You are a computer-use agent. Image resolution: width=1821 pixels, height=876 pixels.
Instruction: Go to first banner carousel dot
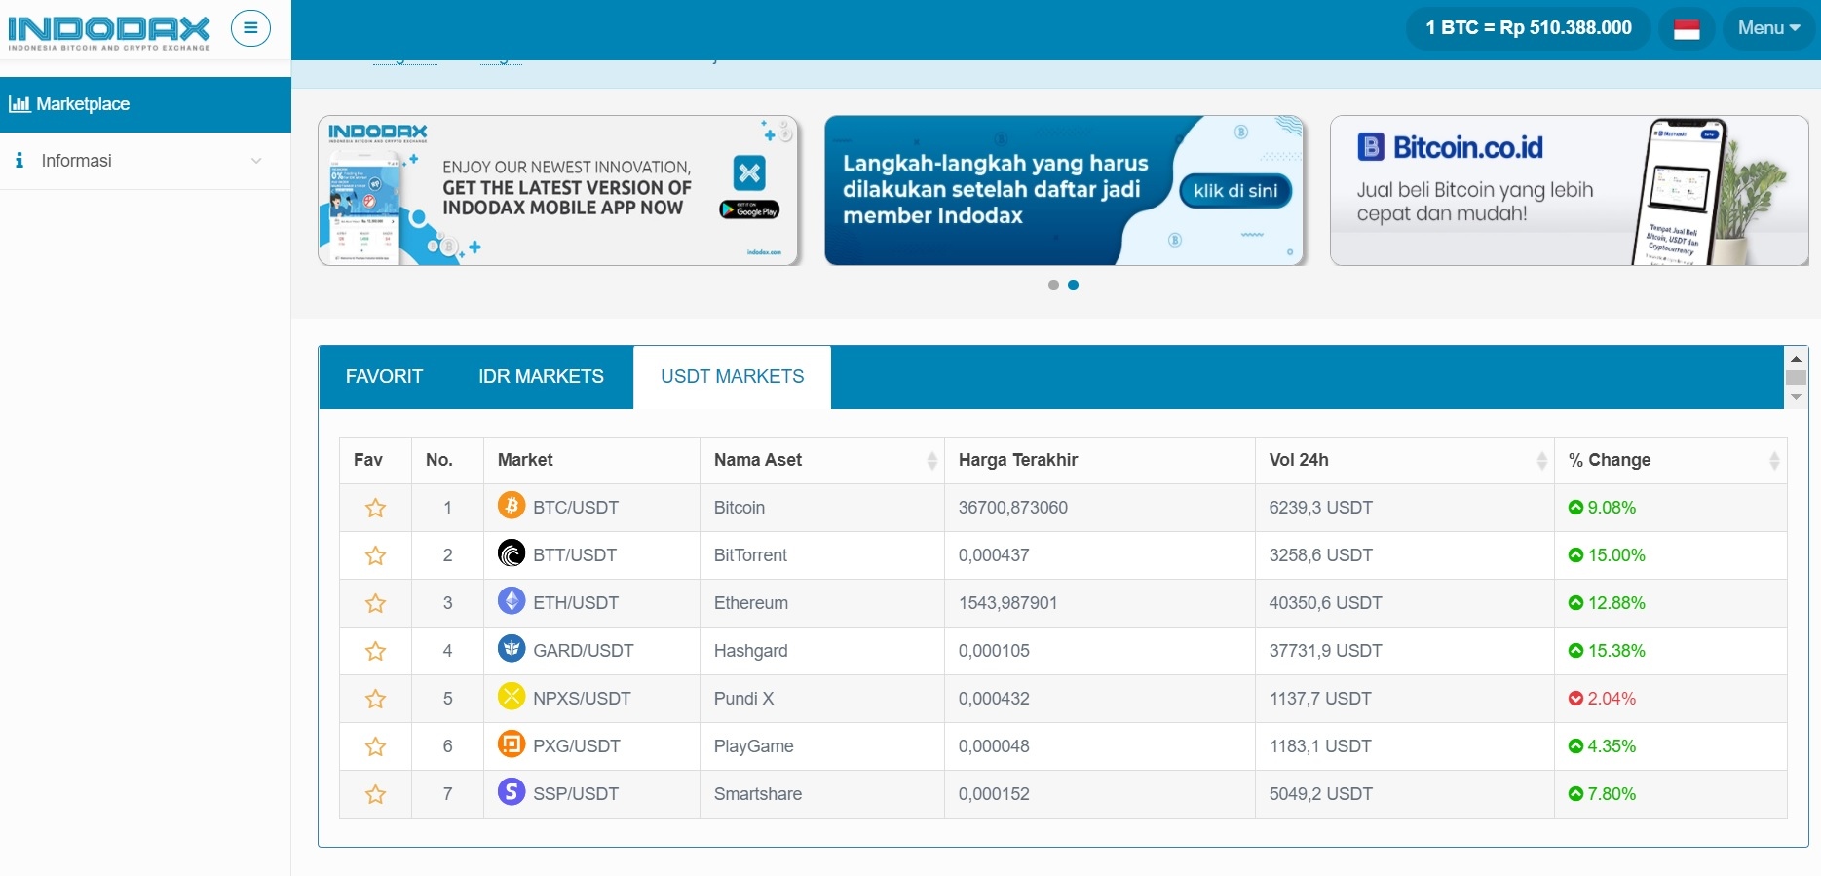(x=1053, y=286)
